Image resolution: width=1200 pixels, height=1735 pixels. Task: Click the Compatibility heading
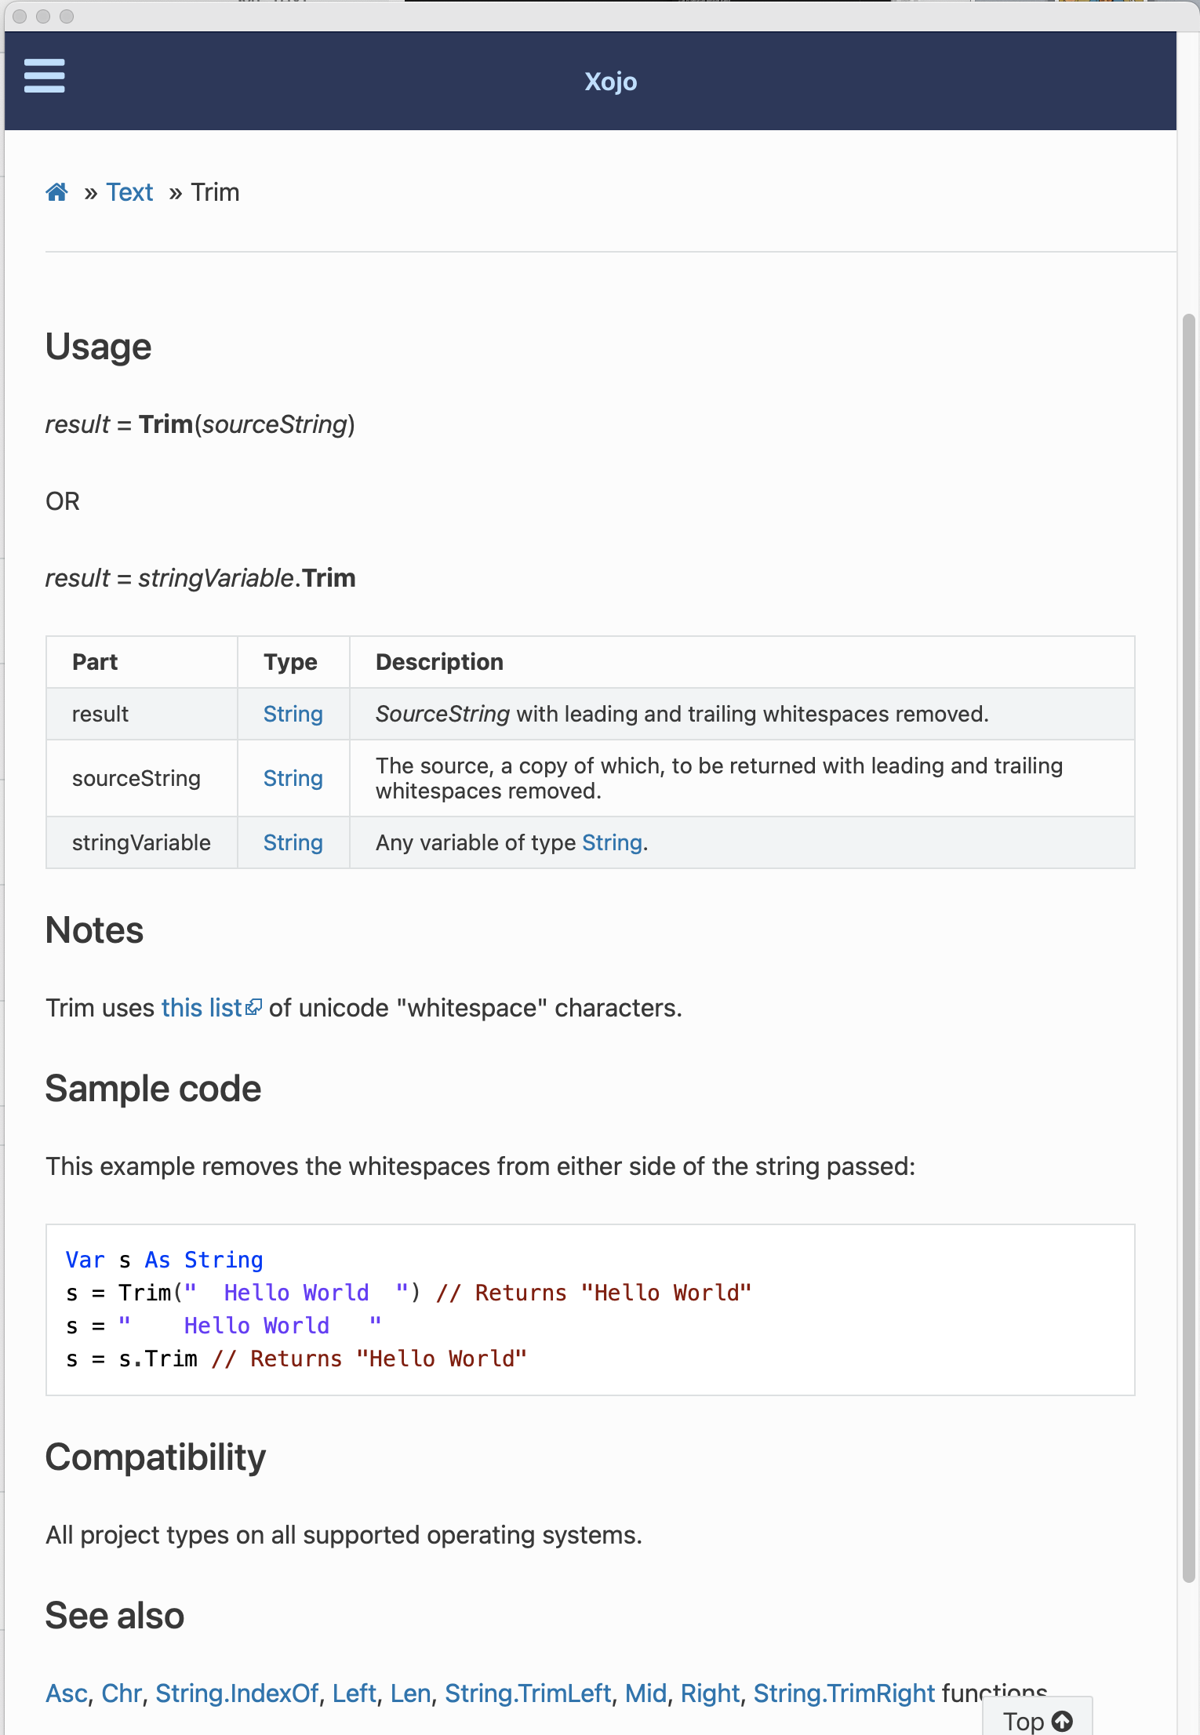(x=155, y=1457)
